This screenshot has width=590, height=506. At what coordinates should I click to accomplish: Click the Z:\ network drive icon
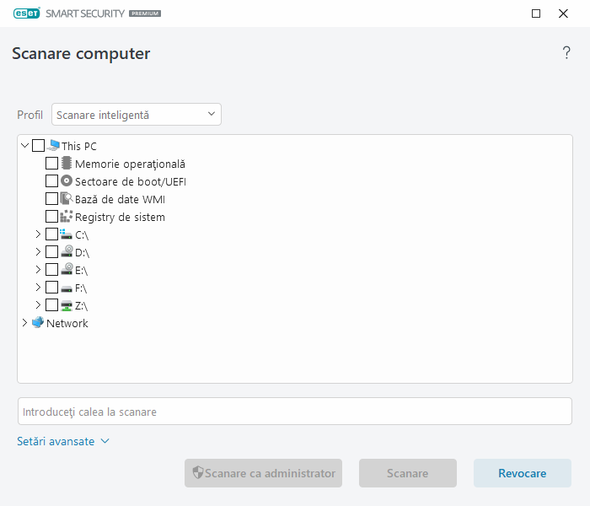coord(67,305)
